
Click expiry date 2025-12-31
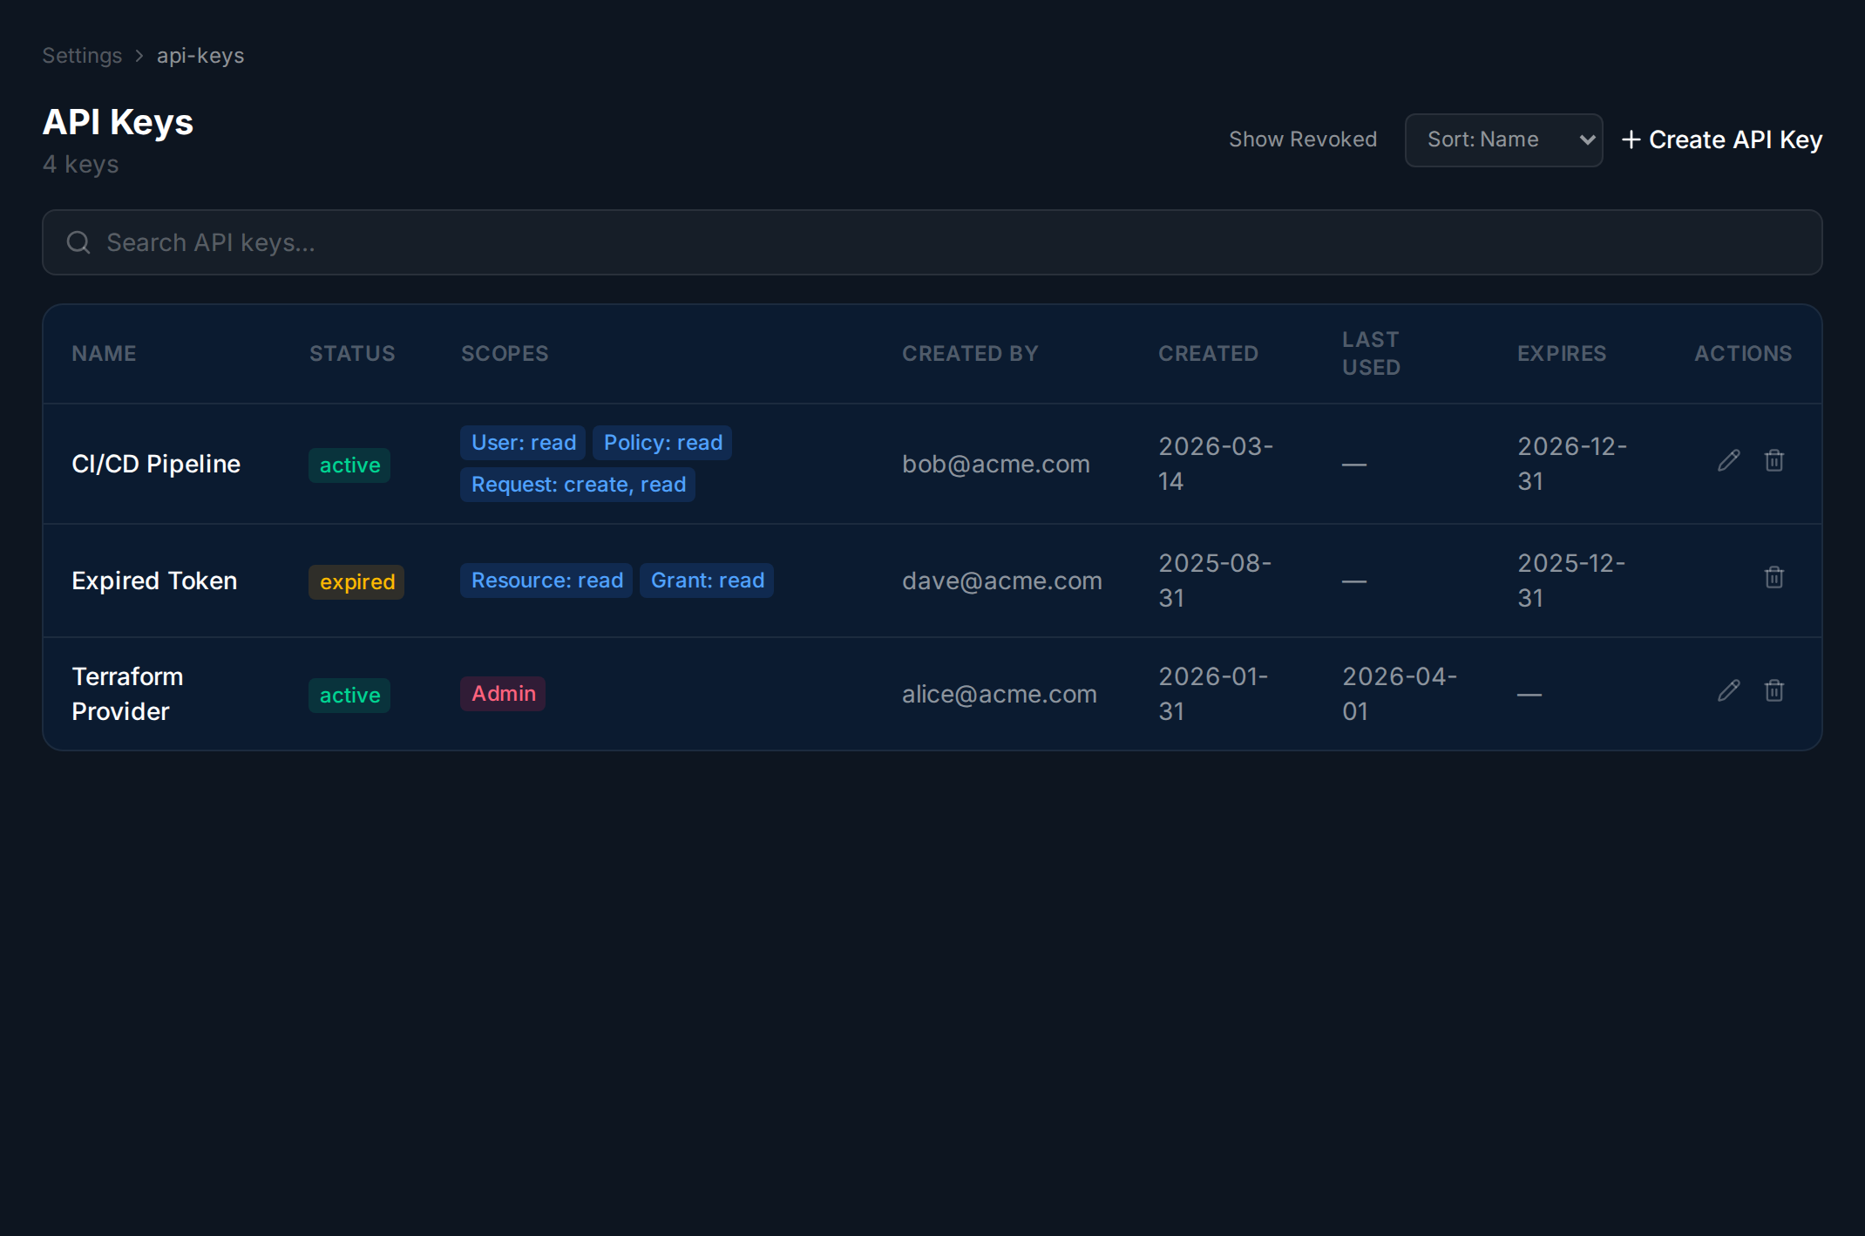coord(1571,581)
